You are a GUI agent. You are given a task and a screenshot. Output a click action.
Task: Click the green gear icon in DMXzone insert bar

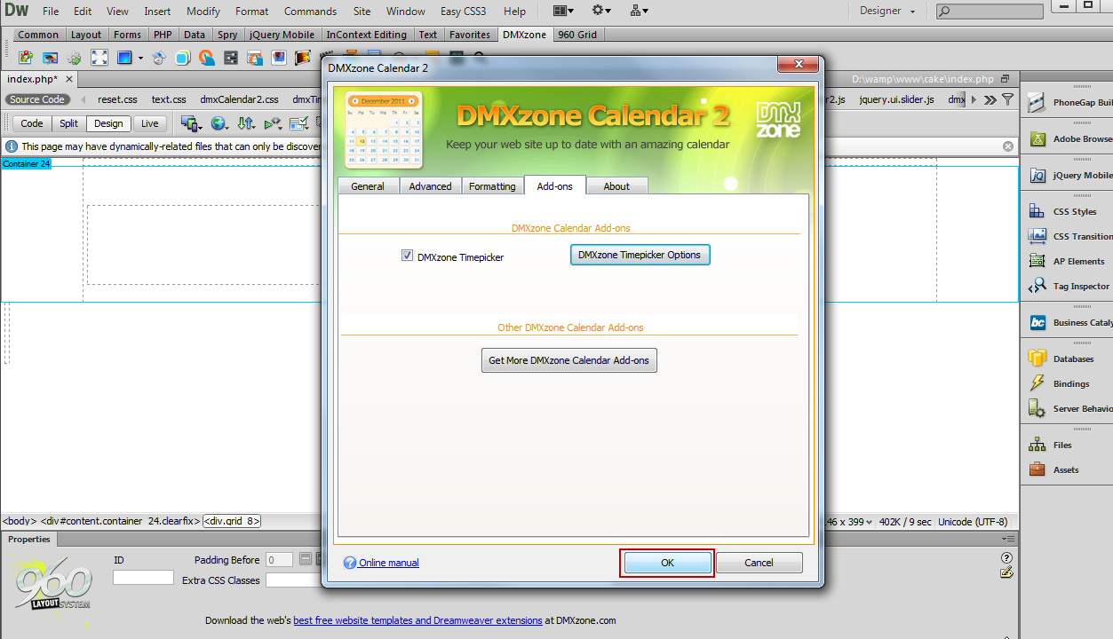(x=74, y=59)
